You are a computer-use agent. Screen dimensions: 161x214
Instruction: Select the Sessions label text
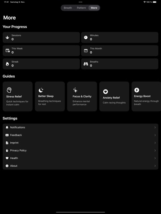pyautogui.click(x=16, y=35)
